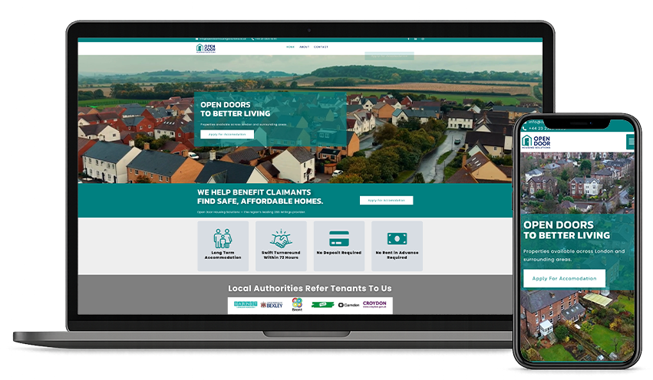
Task: Click the Swift Turnaround handshake icon
Action: 281,238
